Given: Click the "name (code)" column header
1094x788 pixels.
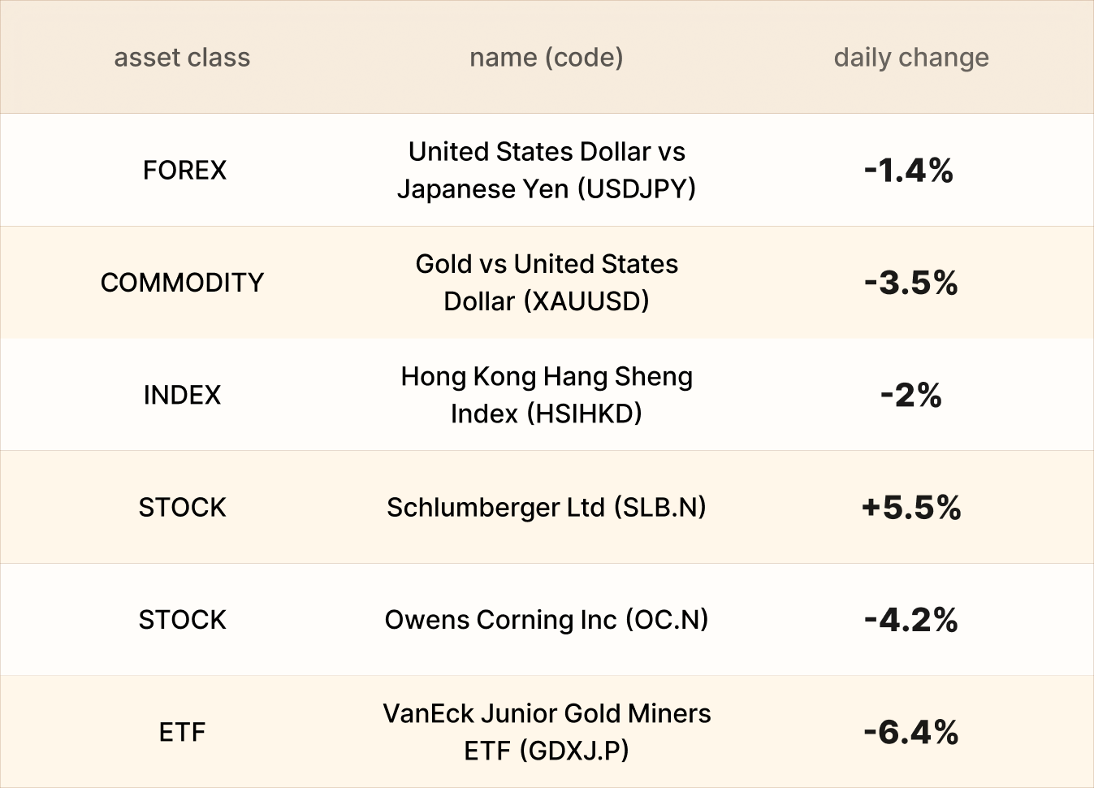Looking at the screenshot, I should click(547, 58).
